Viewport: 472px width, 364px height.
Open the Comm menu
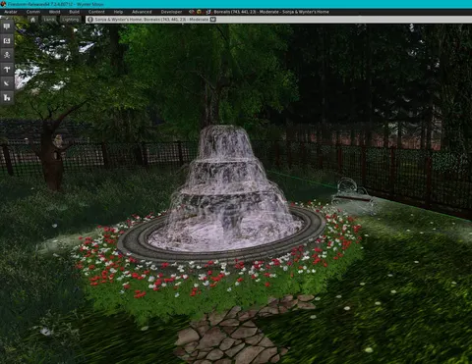pos(33,12)
